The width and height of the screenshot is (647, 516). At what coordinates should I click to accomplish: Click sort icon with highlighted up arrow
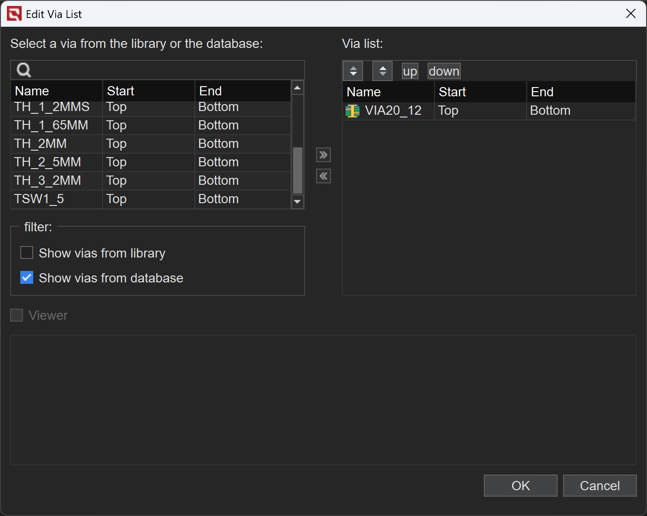coord(382,71)
